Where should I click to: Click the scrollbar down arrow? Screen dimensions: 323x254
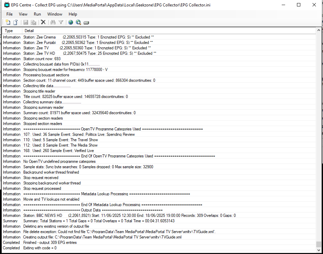318,250
